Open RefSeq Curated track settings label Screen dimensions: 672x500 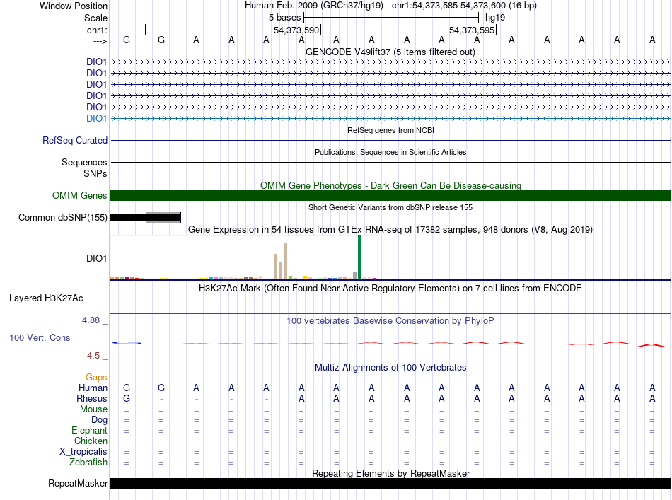pos(75,141)
